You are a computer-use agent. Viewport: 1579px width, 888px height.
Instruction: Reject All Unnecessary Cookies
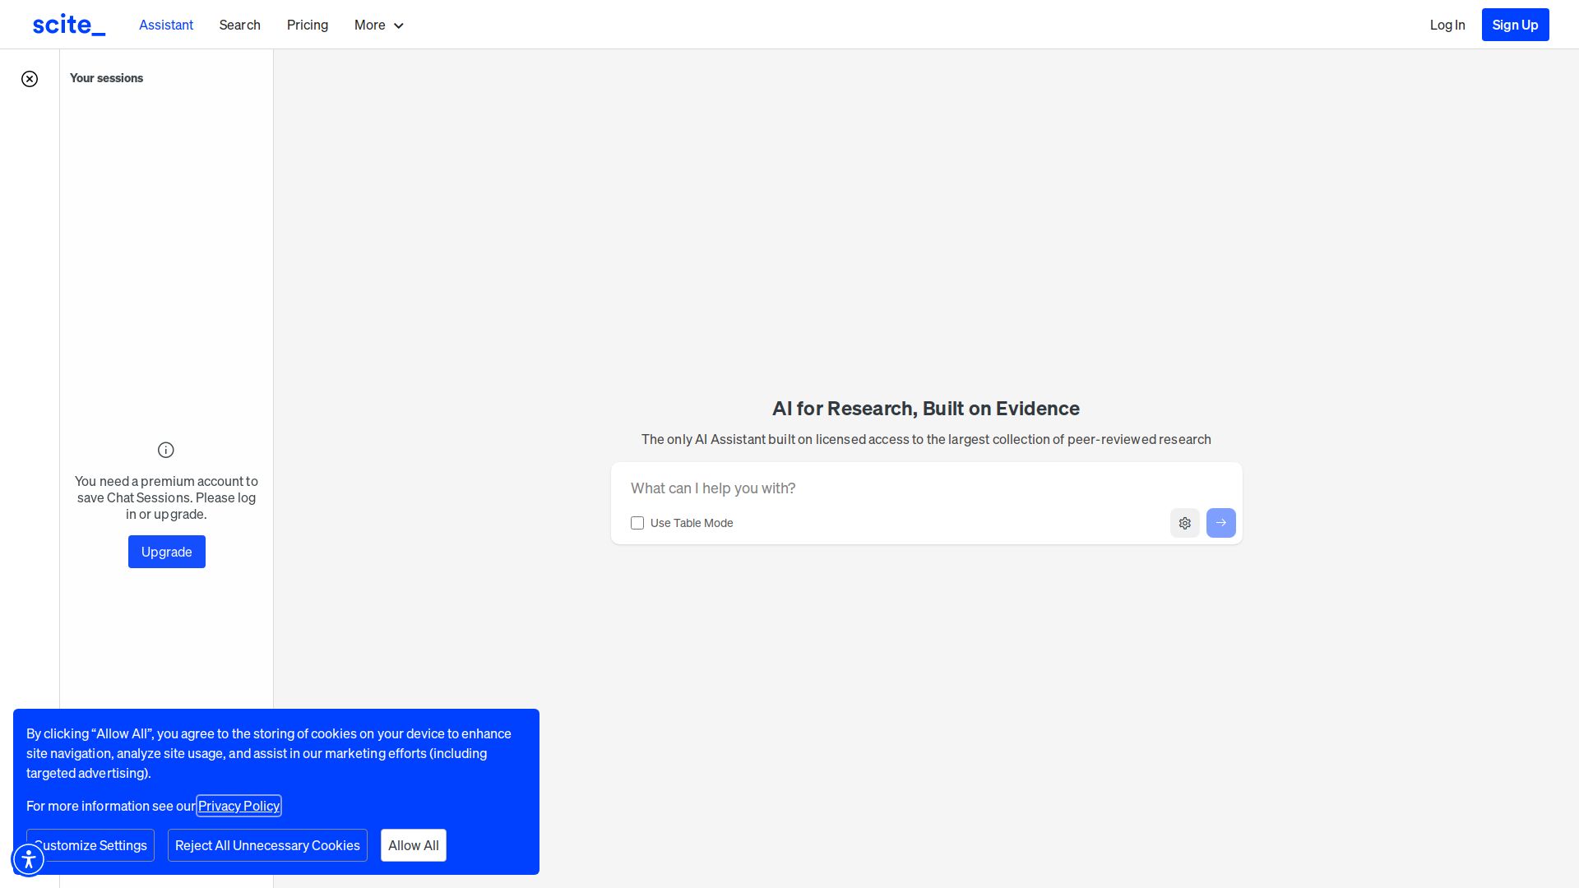267,845
